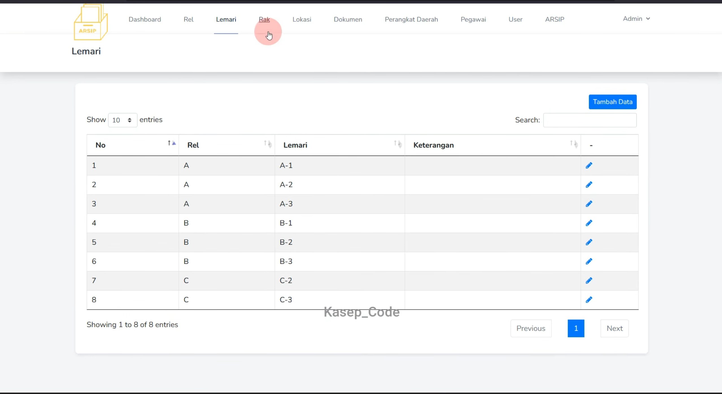Go to the Dashboard page
722x394 pixels.
pyautogui.click(x=145, y=19)
